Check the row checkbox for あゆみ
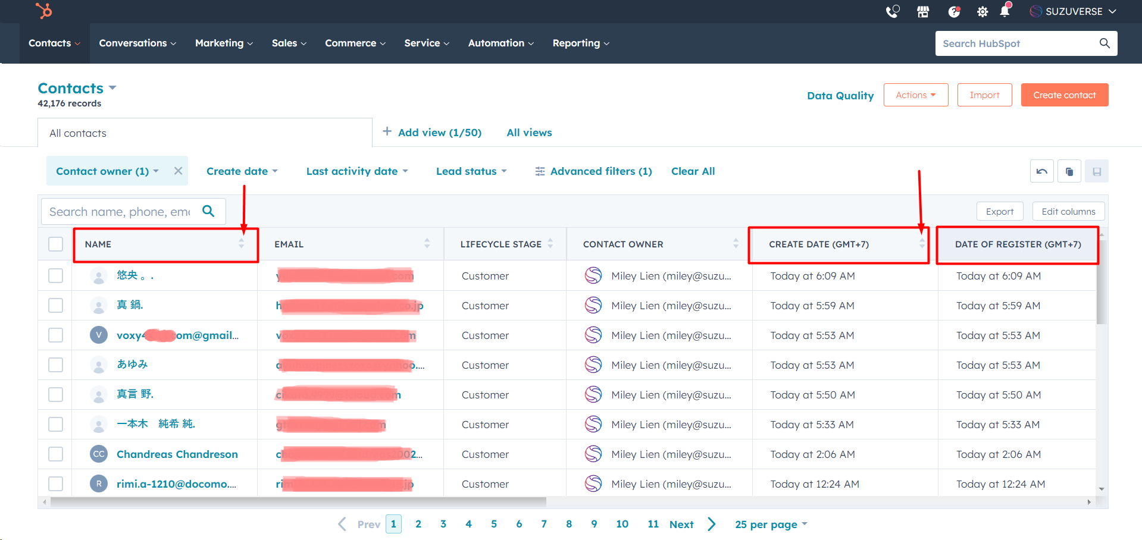The image size is (1142, 540). point(55,365)
